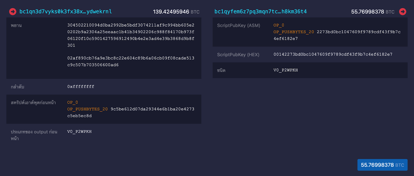
Task: Click OP_PUSHBYTES_20 in ScriptPubKey ASM row
Action: (x=294, y=32)
